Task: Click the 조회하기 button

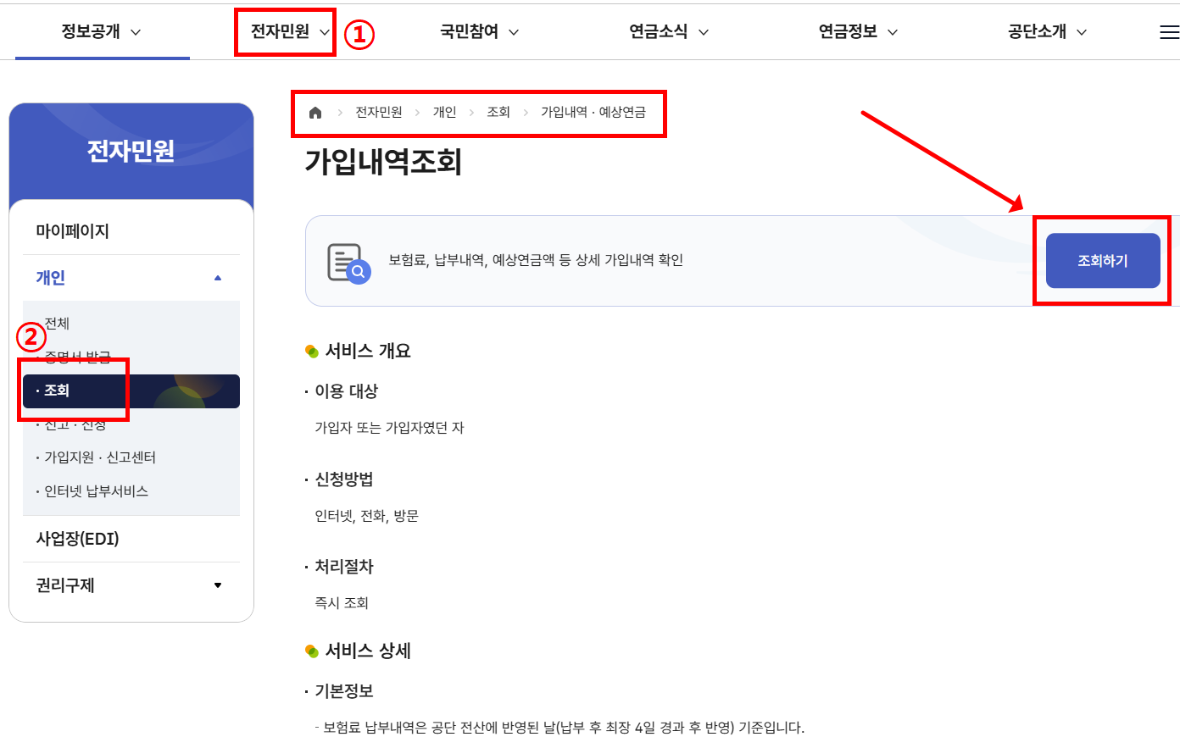Action: [x=1102, y=261]
